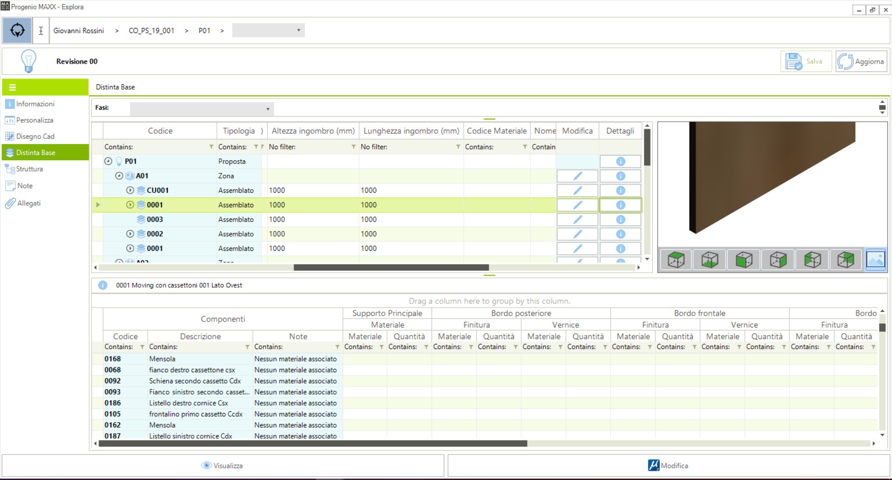Open details info for row 0003
The image size is (892, 480).
point(620,219)
